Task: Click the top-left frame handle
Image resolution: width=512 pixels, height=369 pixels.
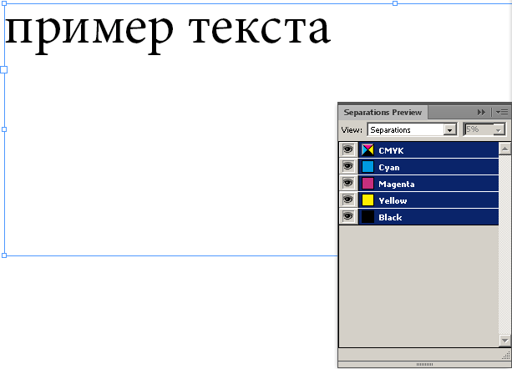Action: (x=4, y=3)
